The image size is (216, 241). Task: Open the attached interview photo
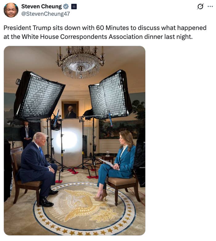[x=74, y=141]
